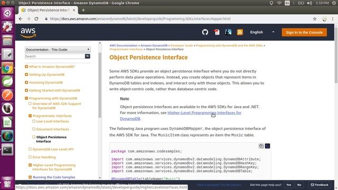Image resolution: width=338 pixels, height=190 pixels.
Task: Answer No to page help question
Action: (x=299, y=185)
